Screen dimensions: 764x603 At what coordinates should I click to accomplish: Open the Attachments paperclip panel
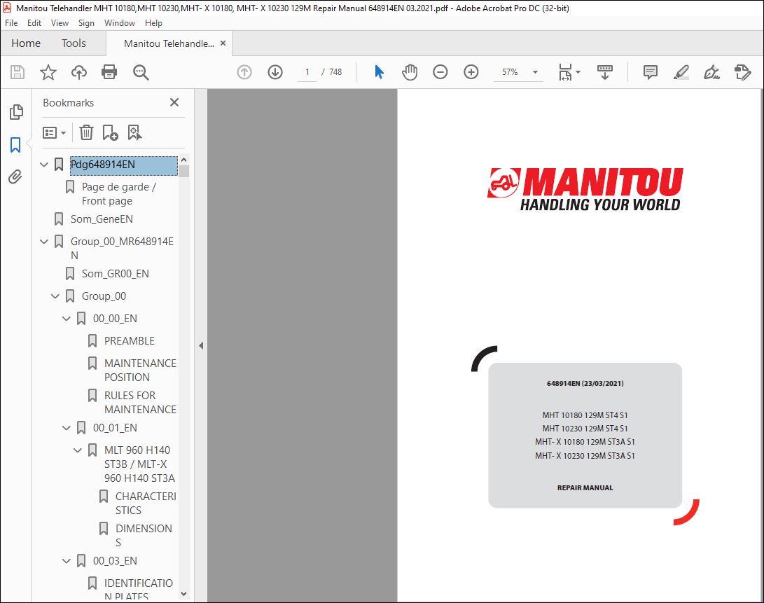15,176
